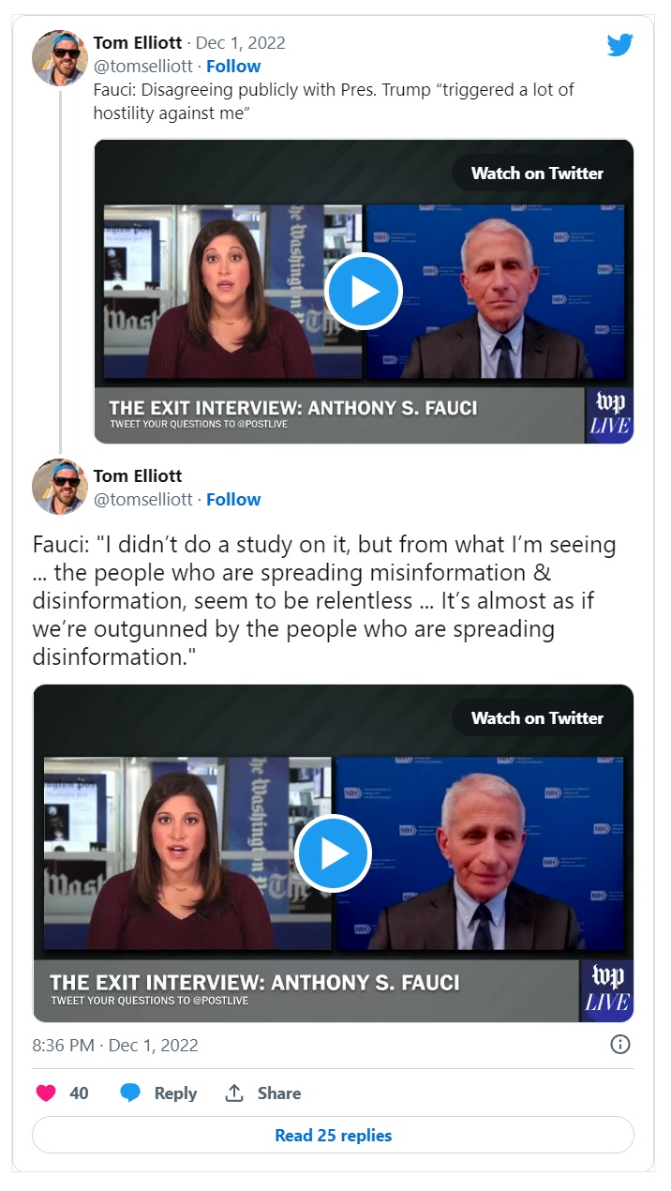This screenshot has height=1191, width=671.
Task: Click Tom Elliott's second profile avatar
Action: click(x=60, y=487)
